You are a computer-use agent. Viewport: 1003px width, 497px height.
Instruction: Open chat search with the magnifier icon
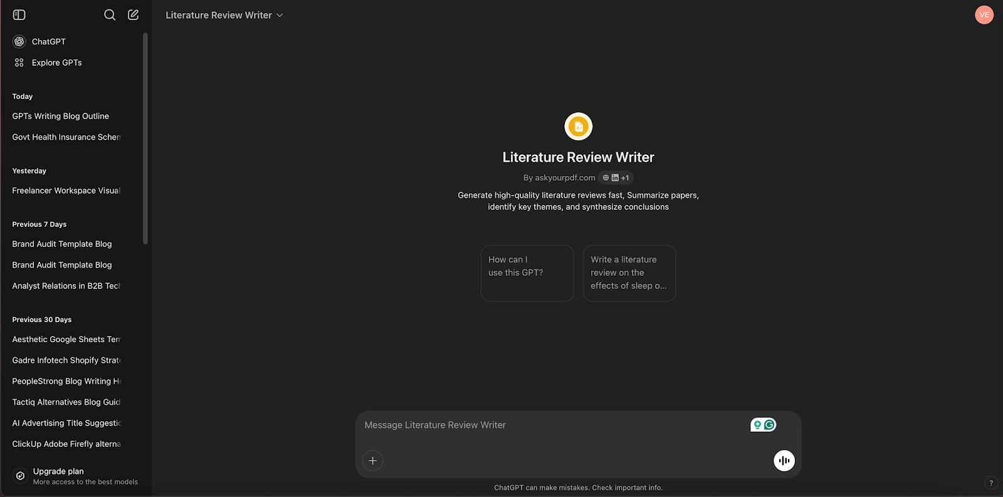coord(110,14)
